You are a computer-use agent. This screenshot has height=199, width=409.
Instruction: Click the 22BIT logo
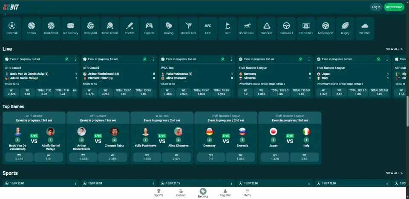pos(11,7)
